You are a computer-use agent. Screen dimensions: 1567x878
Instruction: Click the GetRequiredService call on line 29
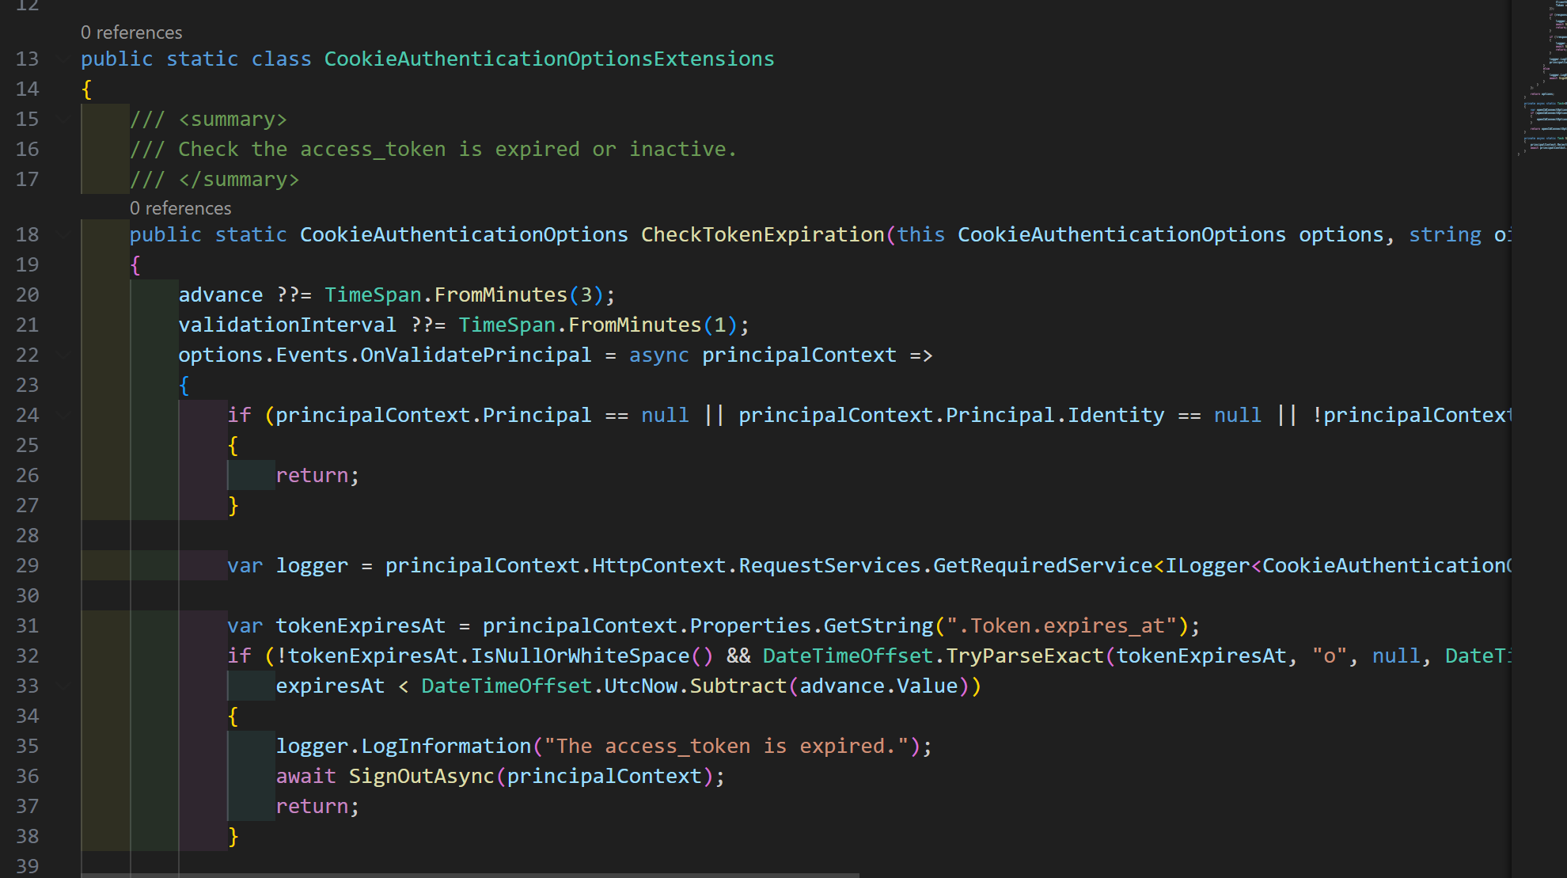1042,566
